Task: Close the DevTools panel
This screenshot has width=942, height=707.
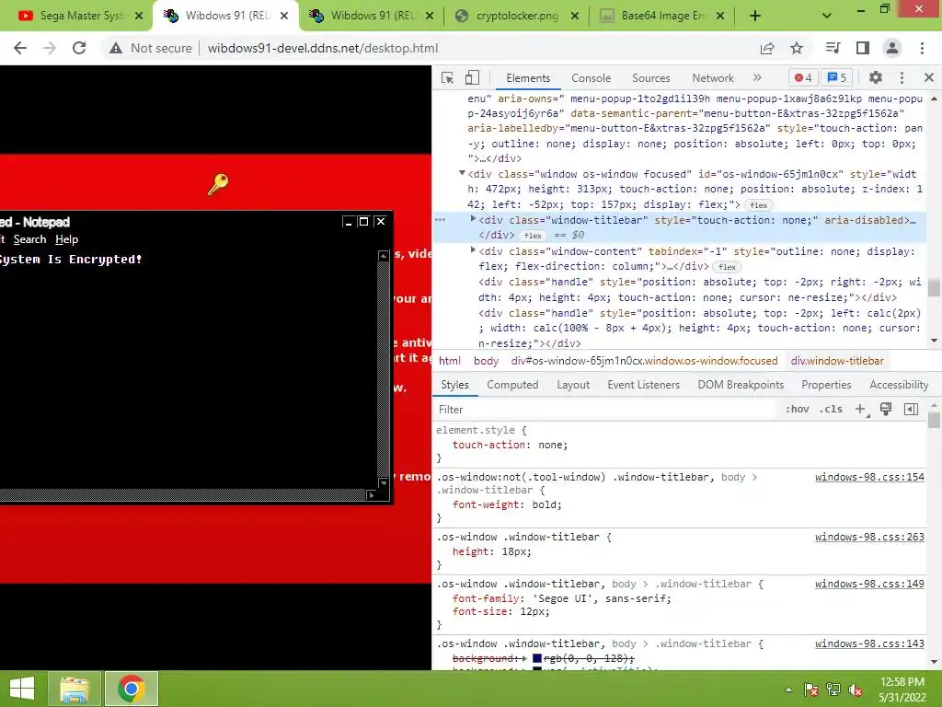Action: [929, 77]
